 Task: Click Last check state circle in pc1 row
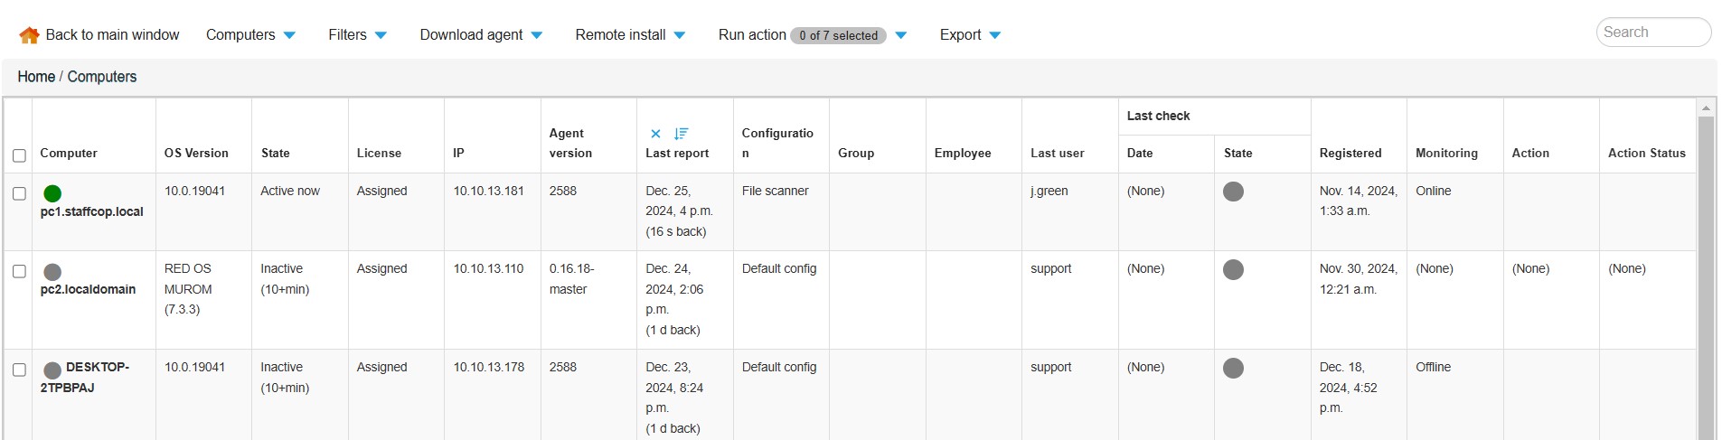(1233, 192)
